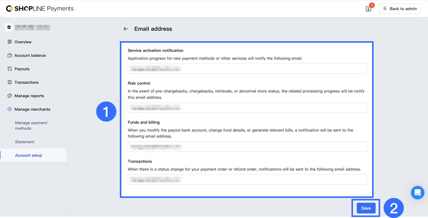The width and height of the screenshot is (428, 218).
Task: Click the Email address page title
Action: tap(153, 29)
